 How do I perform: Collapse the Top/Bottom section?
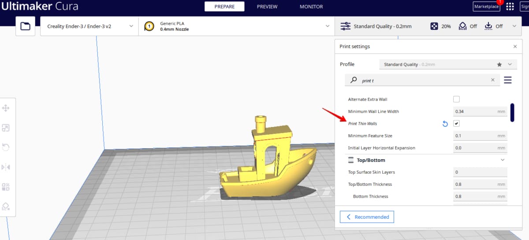coord(503,160)
